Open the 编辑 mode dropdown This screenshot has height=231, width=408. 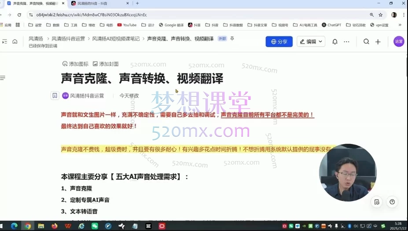[x=311, y=42]
